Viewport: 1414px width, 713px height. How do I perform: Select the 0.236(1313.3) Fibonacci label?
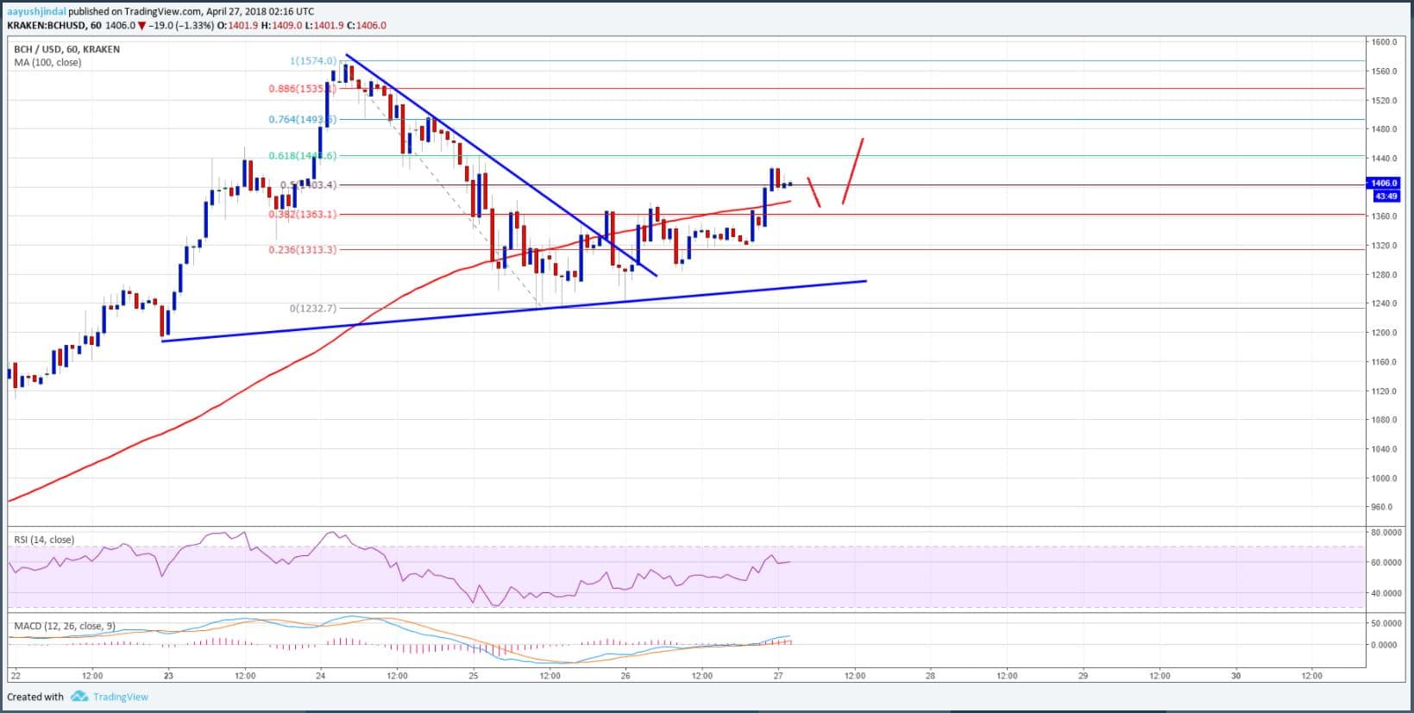302,250
